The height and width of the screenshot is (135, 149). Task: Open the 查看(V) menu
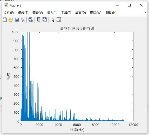point(38,12)
